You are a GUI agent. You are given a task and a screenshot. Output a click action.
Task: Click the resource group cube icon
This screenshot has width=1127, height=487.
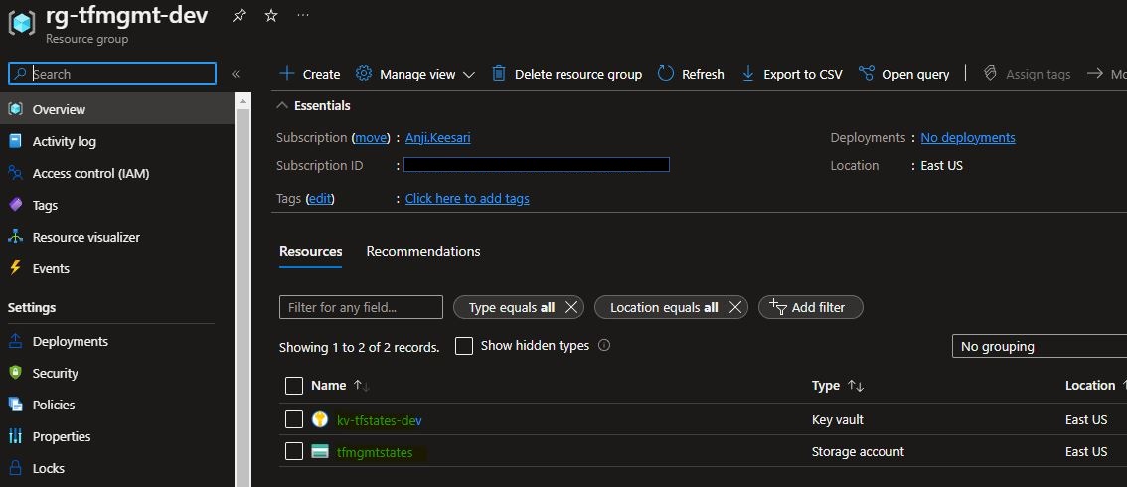(x=22, y=23)
